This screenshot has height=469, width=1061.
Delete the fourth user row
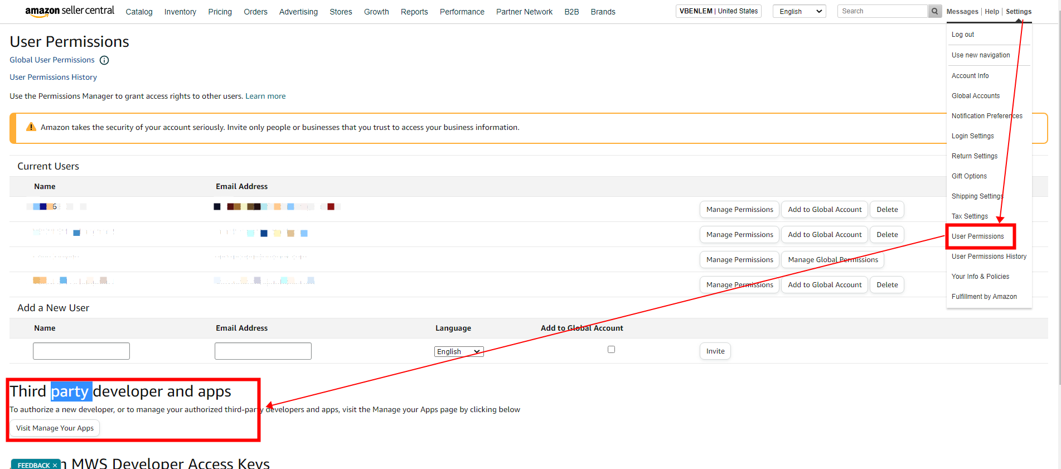click(x=887, y=285)
